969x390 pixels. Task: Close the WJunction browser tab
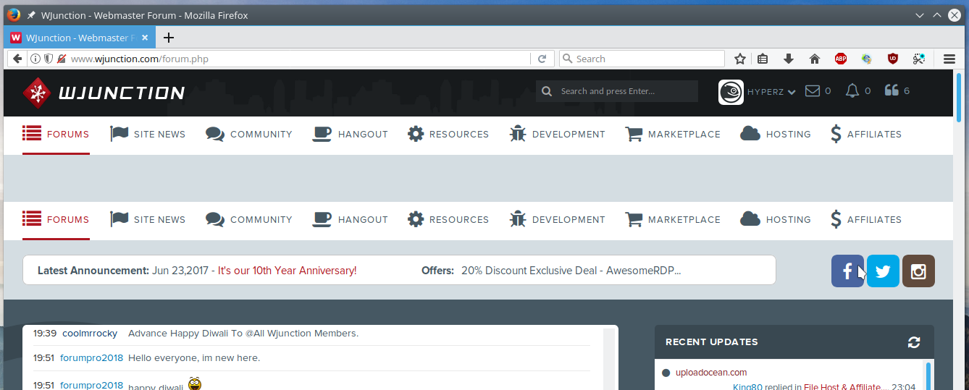(x=145, y=38)
